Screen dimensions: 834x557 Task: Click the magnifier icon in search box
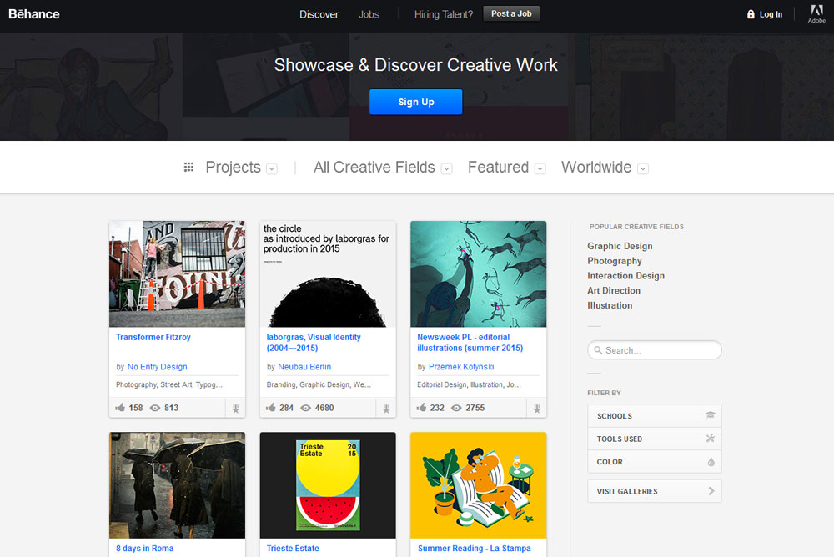pyautogui.click(x=598, y=350)
